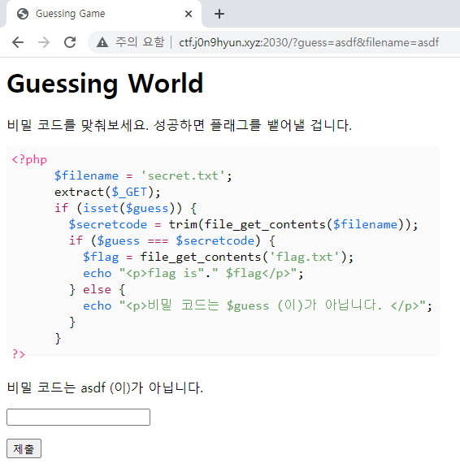This screenshot has height=472, width=460.
Task: Click the globe favicon on the tab
Action: [23, 14]
